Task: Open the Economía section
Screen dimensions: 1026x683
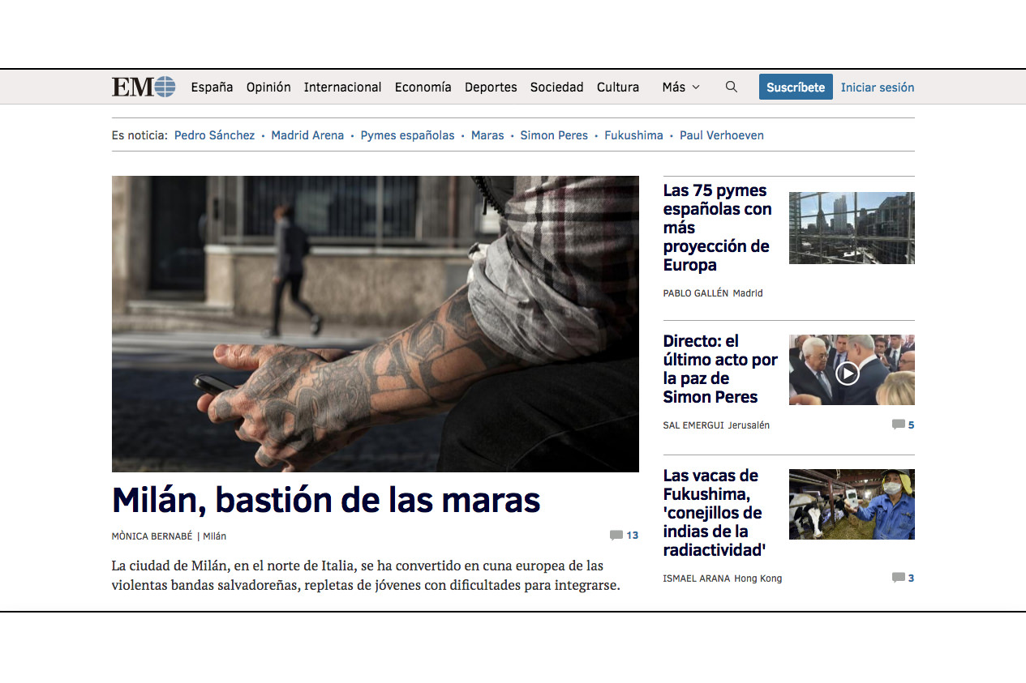Action: (x=423, y=87)
